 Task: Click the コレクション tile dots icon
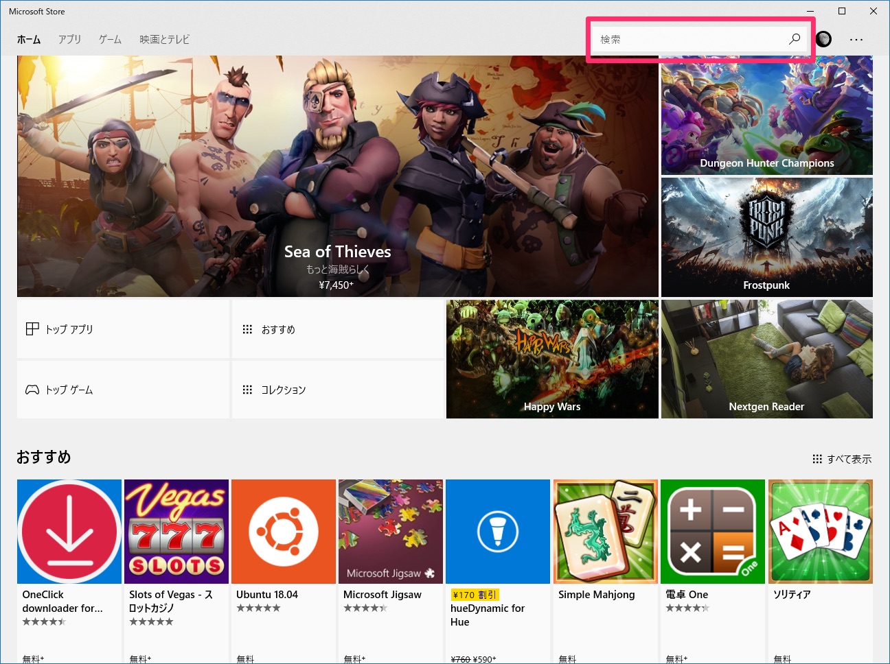[247, 390]
